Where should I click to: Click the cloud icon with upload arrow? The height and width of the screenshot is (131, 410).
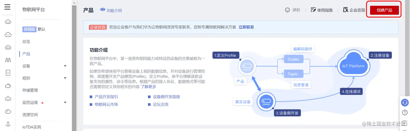[8, 99]
